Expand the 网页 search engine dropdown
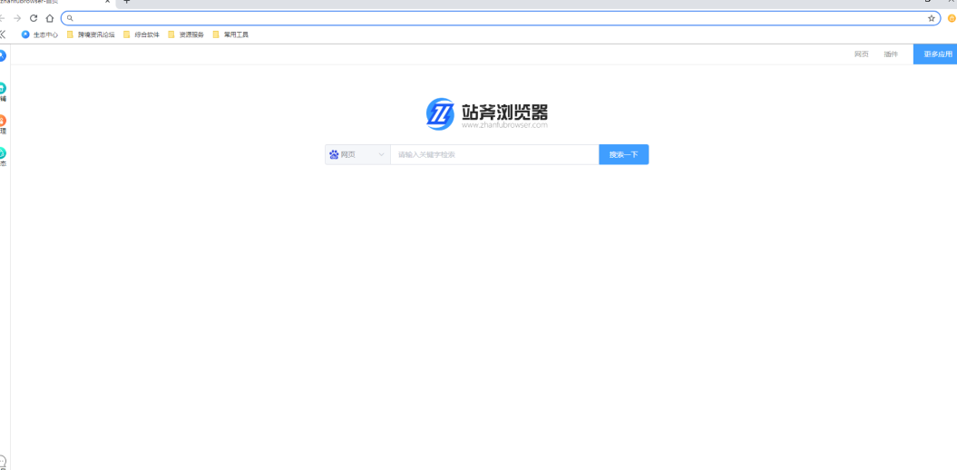The height and width of the screenshot is (470, 957). [x=357, y=154]
